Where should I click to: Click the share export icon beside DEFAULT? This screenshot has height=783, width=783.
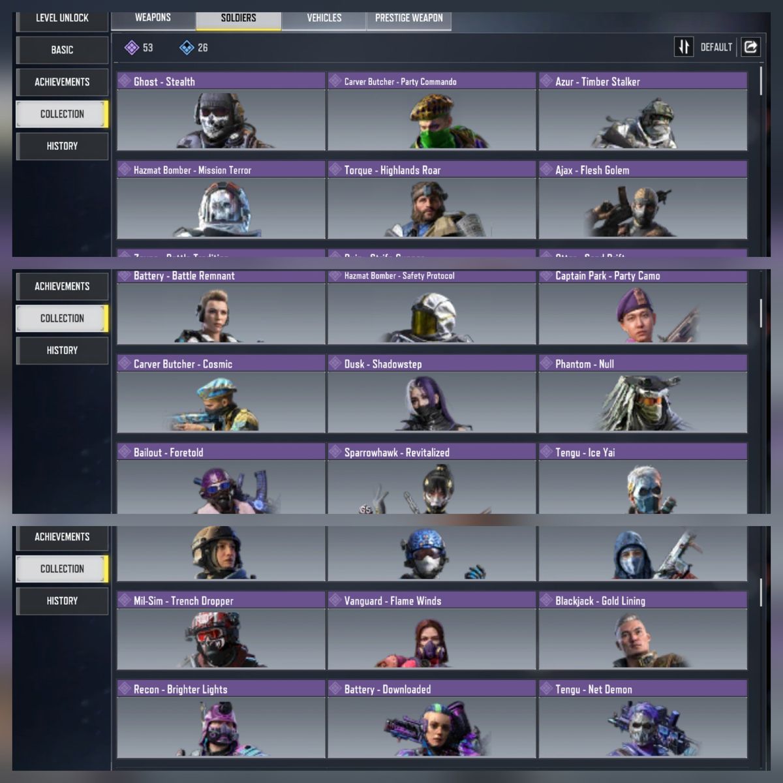750,47
